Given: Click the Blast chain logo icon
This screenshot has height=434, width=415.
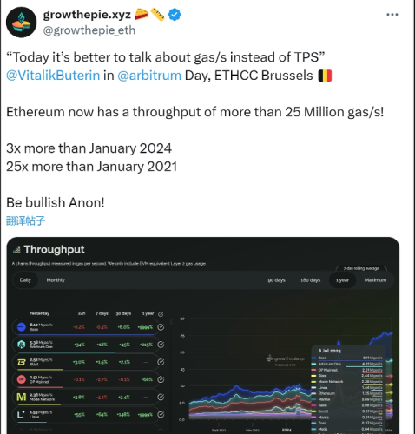Looking at the screenshot, I should (x=22, y=362).
